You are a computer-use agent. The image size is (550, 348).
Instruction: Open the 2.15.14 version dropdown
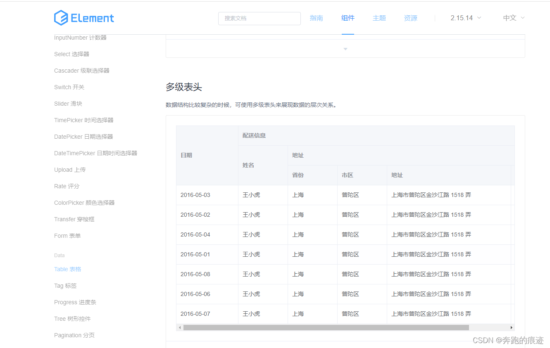[466, 18]
